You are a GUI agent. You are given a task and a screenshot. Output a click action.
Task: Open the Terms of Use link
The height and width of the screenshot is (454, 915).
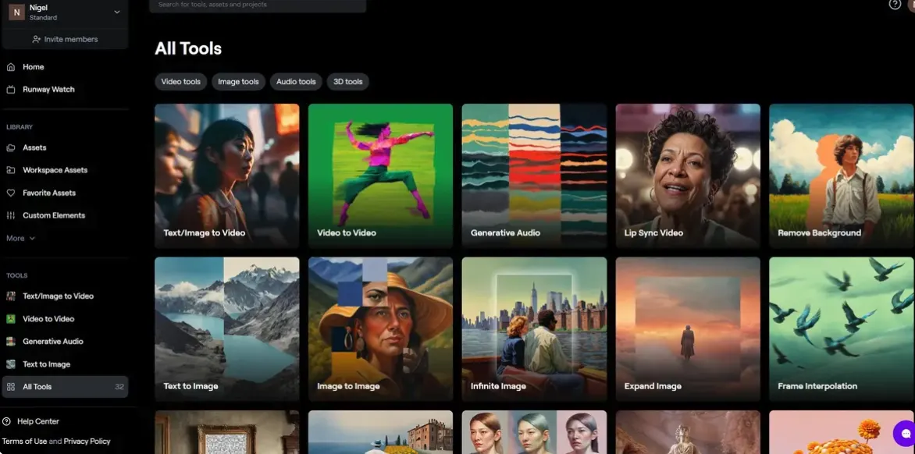(x=24, y=442)
